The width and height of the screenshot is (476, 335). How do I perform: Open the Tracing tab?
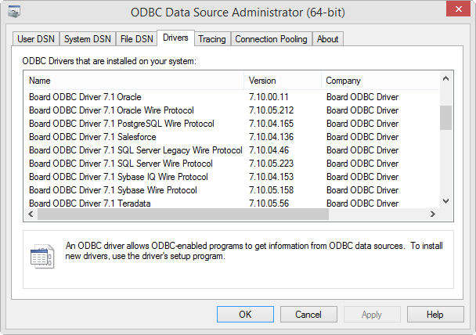click(212, 39)
